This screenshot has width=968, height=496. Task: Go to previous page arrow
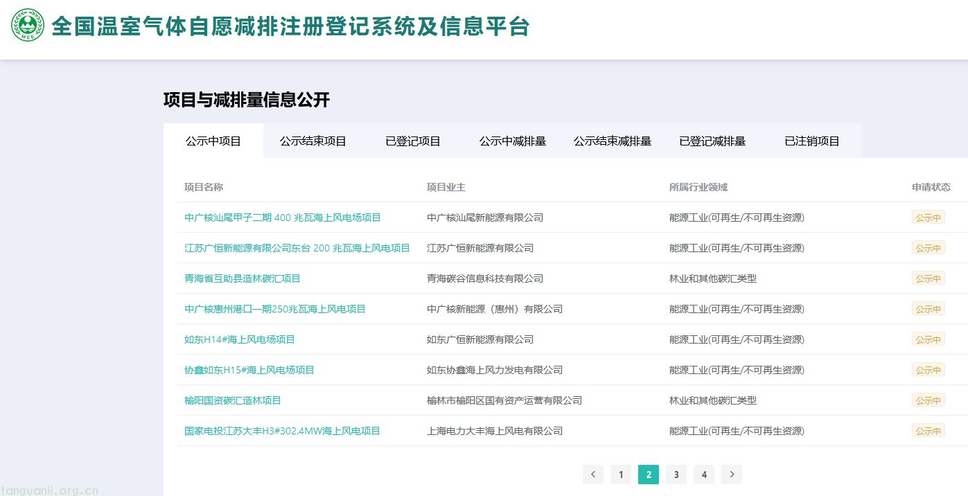click(593, 475)
